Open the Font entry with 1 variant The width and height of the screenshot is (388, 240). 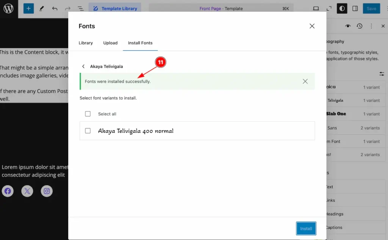pos(356,141)
